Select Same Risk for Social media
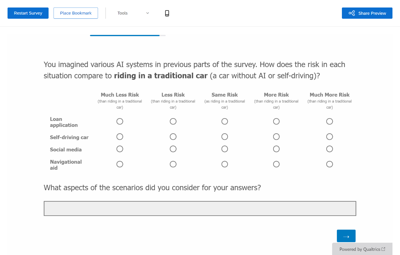The height and width of the screenshot is (255, 400). (x=225, y=149)
